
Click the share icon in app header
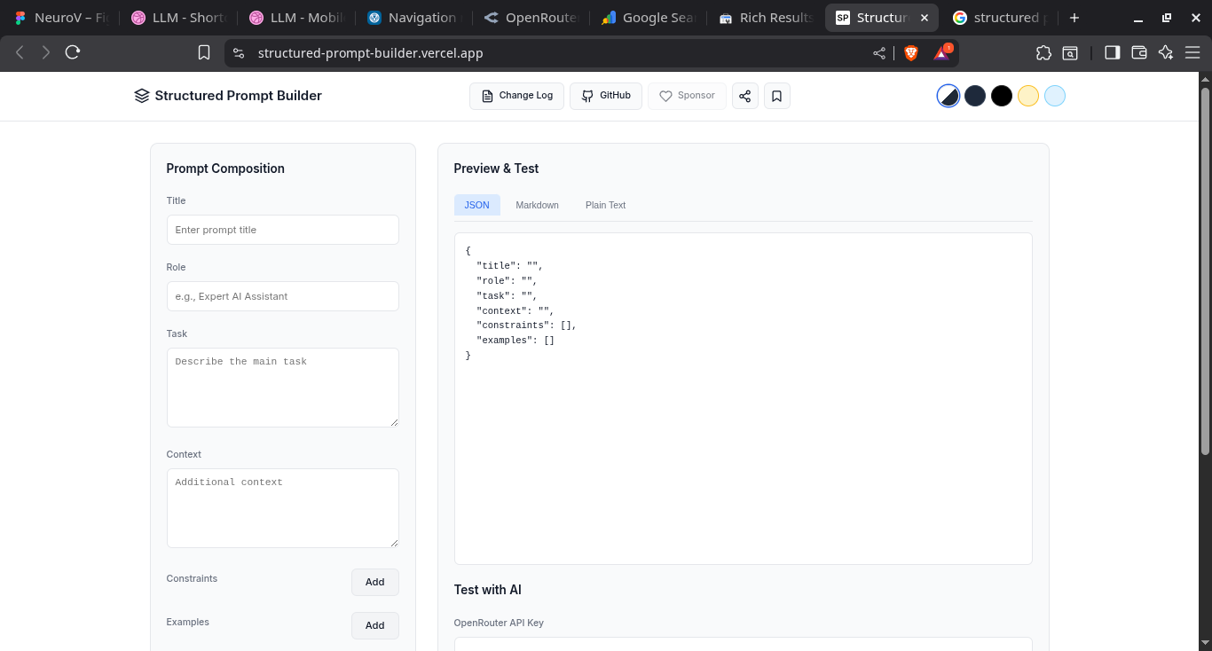(x=745, y=96)
